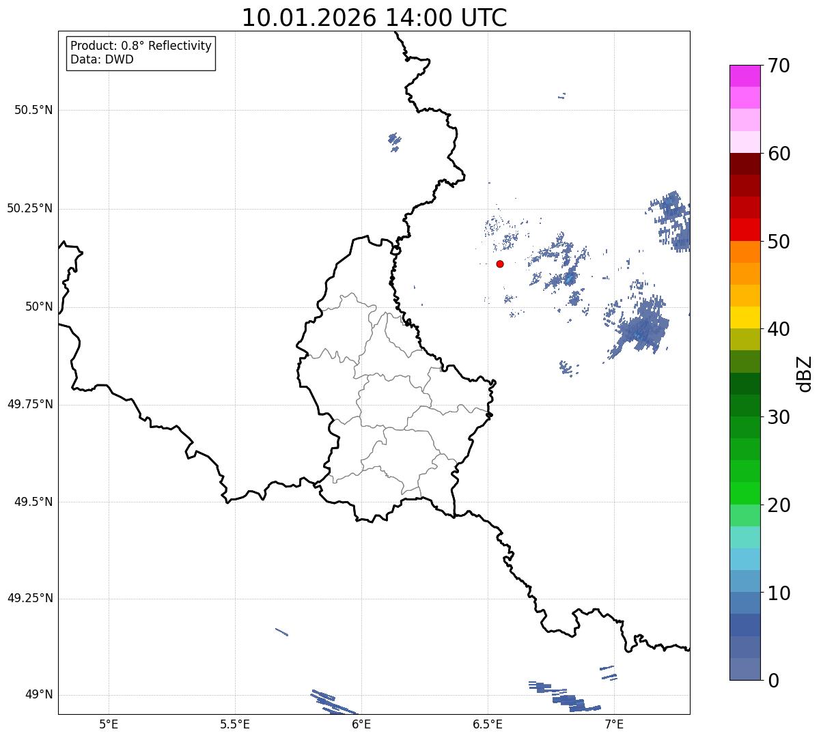Click the title "10.01.2026 14:00 UTC"
Image resolution: width=821 pixels, height=738 pixels.
point(374,18)
